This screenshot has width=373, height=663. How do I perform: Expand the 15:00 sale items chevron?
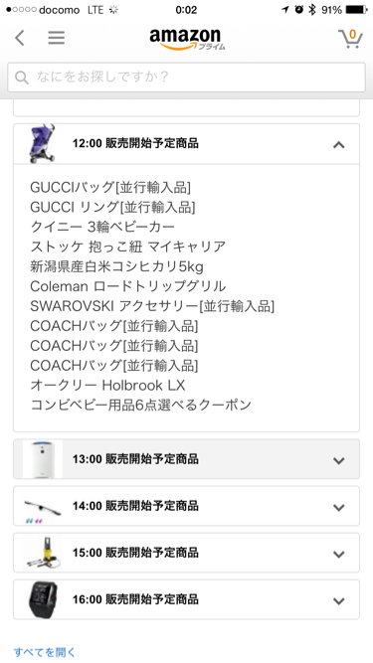(x=339, y=554)
